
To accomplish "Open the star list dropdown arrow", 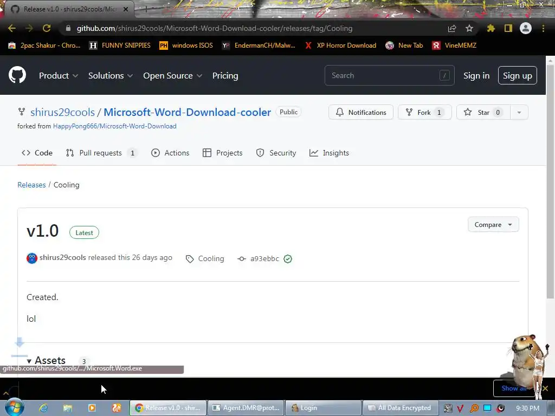I will pos(519,113).
